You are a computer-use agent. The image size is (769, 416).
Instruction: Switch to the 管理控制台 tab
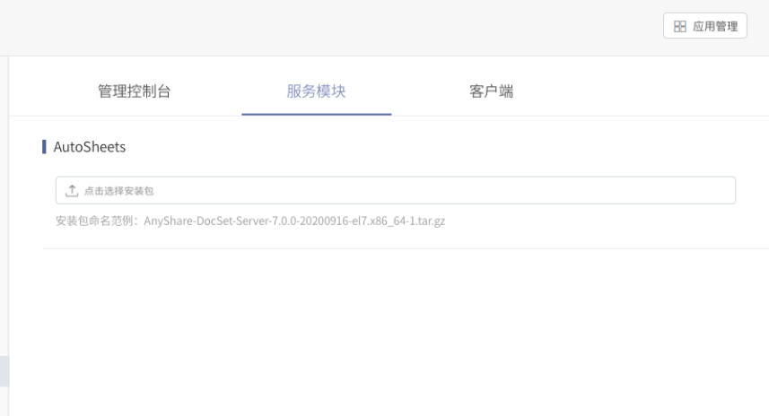point(134,91)
